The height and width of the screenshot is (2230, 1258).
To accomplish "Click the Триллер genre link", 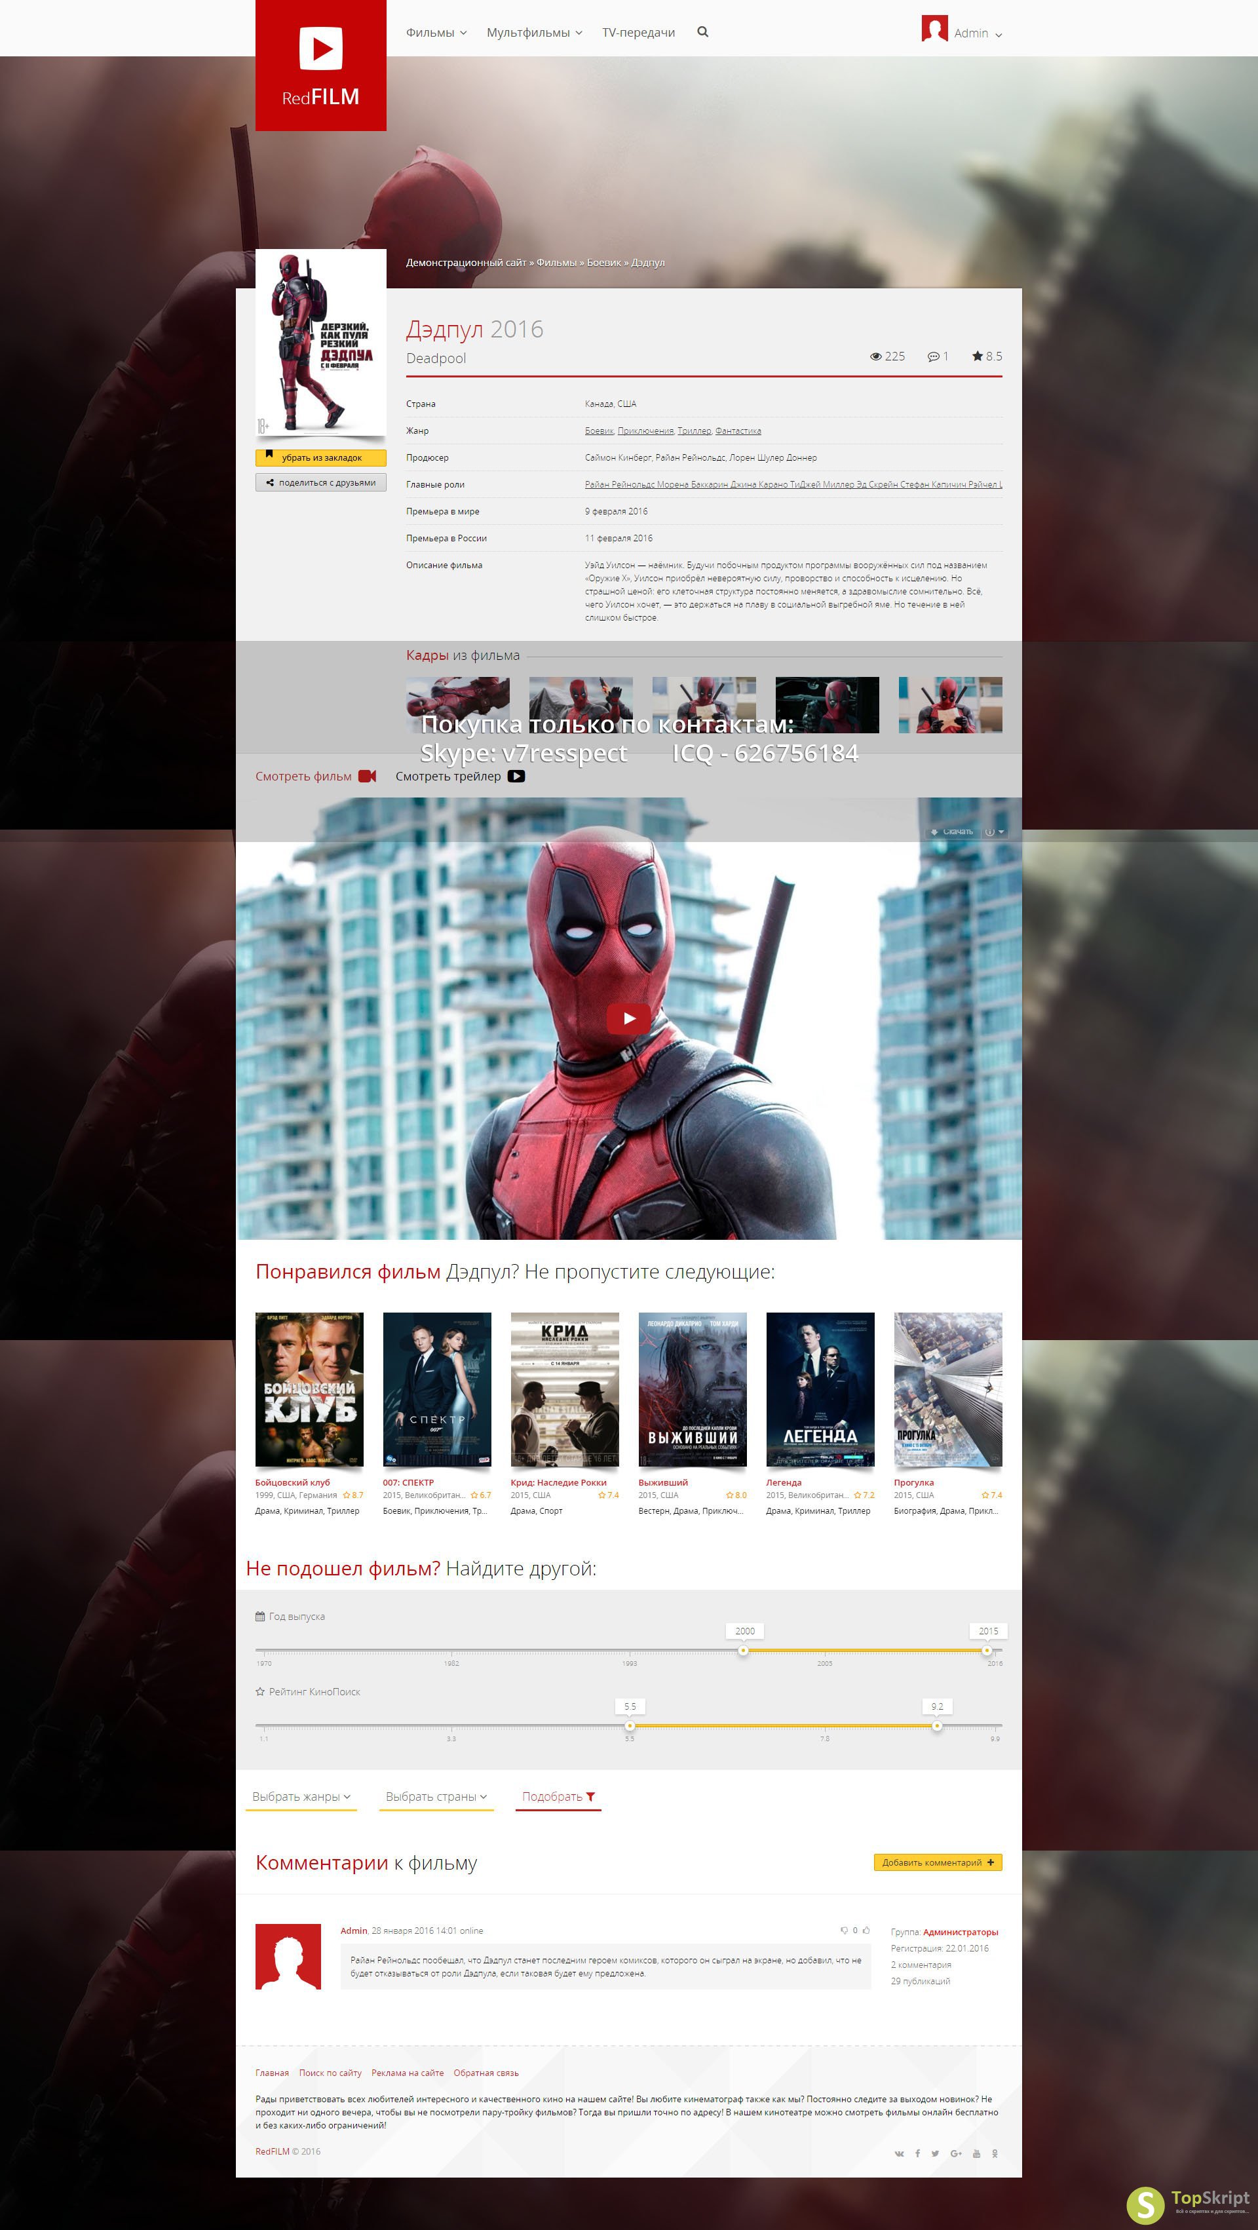I will tap(695, 431).
